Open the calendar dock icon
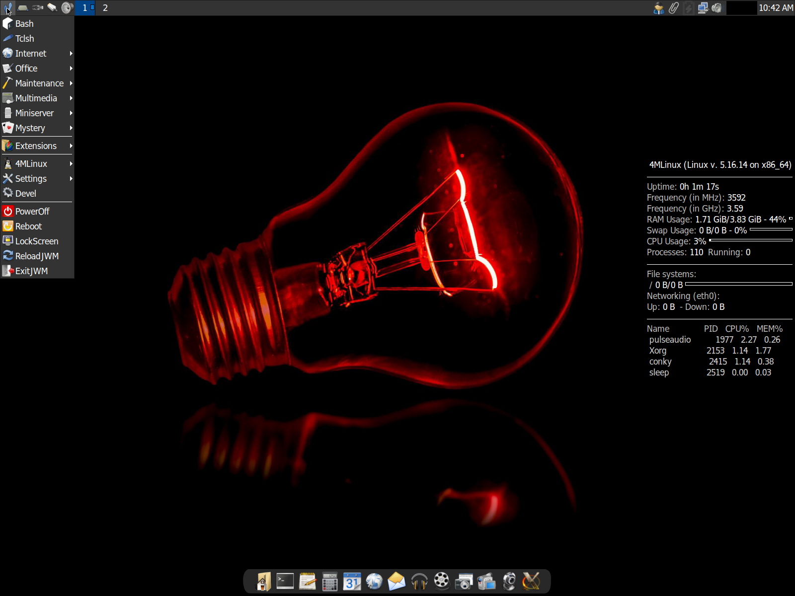The image size is (795, 596). (352, 582)
